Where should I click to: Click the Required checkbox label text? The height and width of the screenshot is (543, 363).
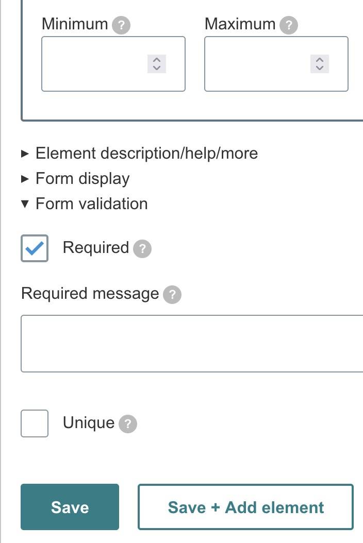coord(95,248)
